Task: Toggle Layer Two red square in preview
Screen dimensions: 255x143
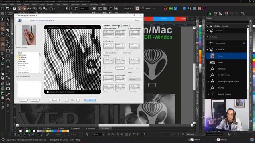Action: click(78, 27)
